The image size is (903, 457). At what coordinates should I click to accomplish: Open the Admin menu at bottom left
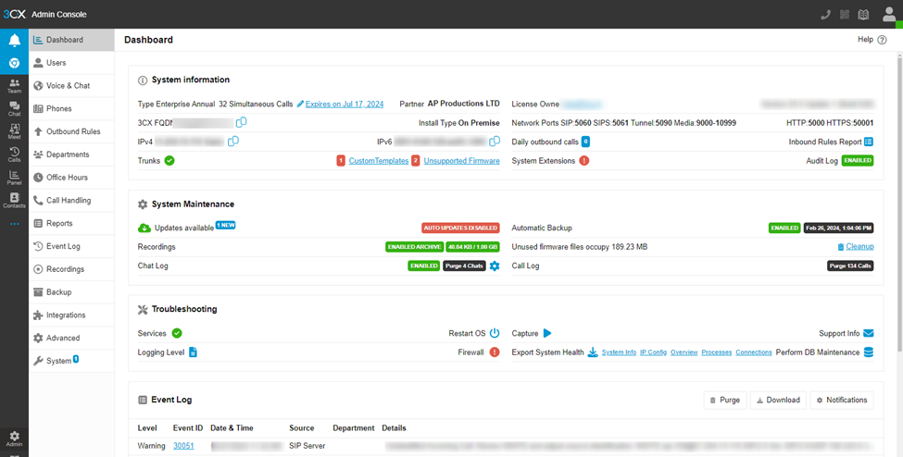click(14, 438)
